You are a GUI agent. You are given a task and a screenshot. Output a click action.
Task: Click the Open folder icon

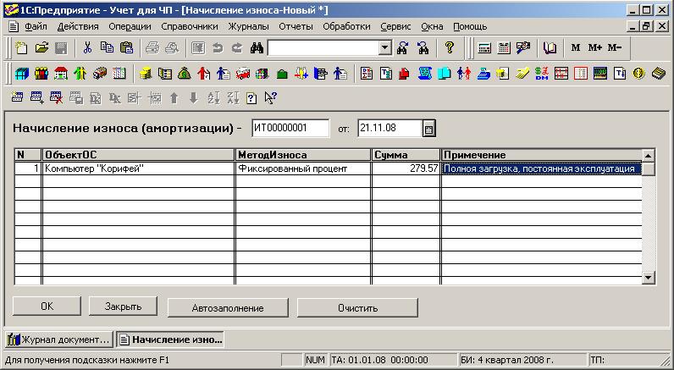(x=40, y=48)
